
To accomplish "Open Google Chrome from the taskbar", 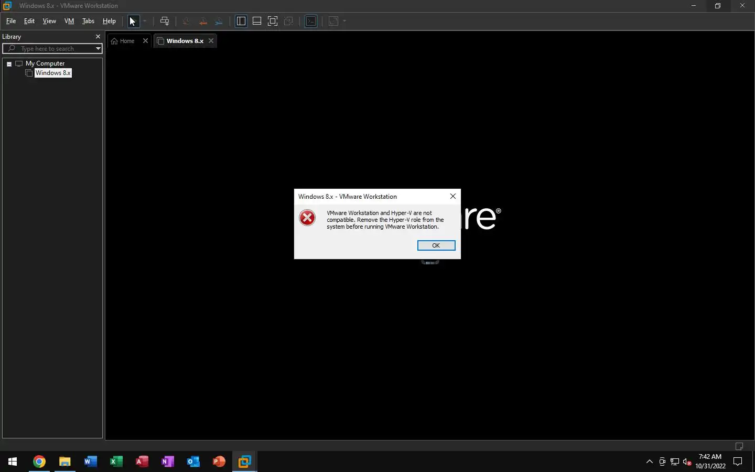I will click(x=39, y=462).
